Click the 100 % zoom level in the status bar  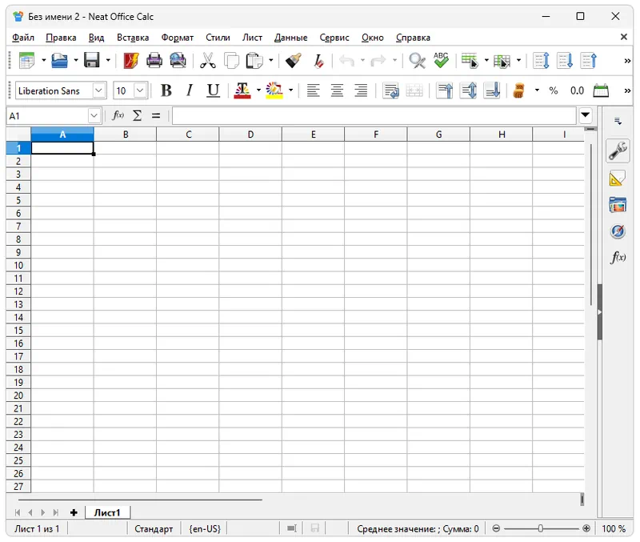(x=614, y=529)
